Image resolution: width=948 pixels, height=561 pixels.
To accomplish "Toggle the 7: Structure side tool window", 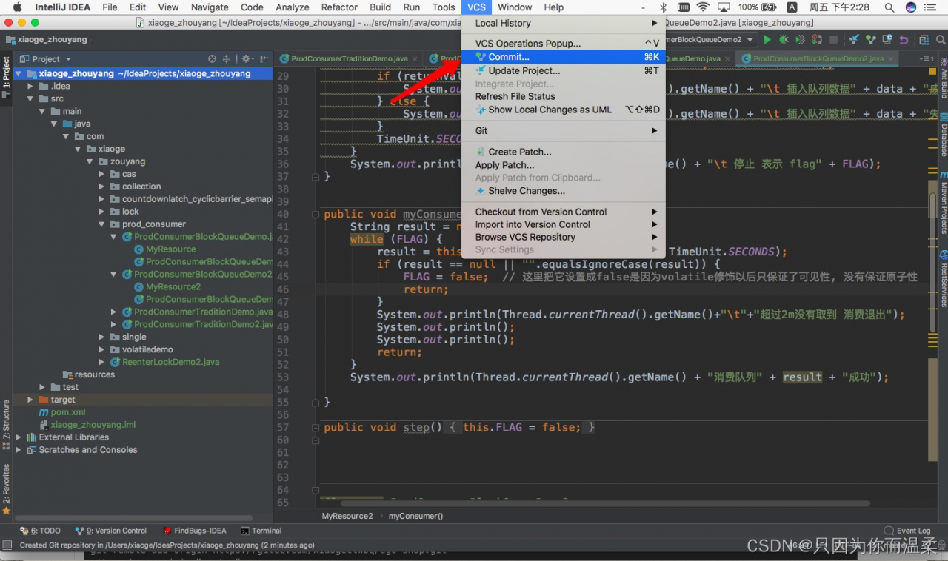I will (x=6, y=424).
